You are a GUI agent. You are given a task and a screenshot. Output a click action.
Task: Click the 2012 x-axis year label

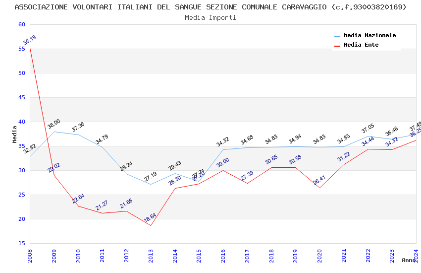[x=126, y=256]
